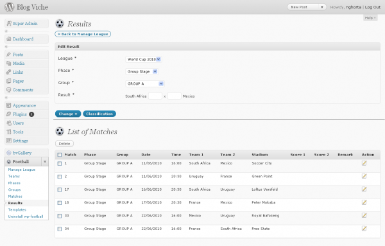Click the New Post button
385x246 pixels.
pos(304,7)
